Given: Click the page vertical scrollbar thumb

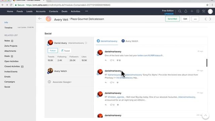Looking at the screenshot, I should coord(207,63).
